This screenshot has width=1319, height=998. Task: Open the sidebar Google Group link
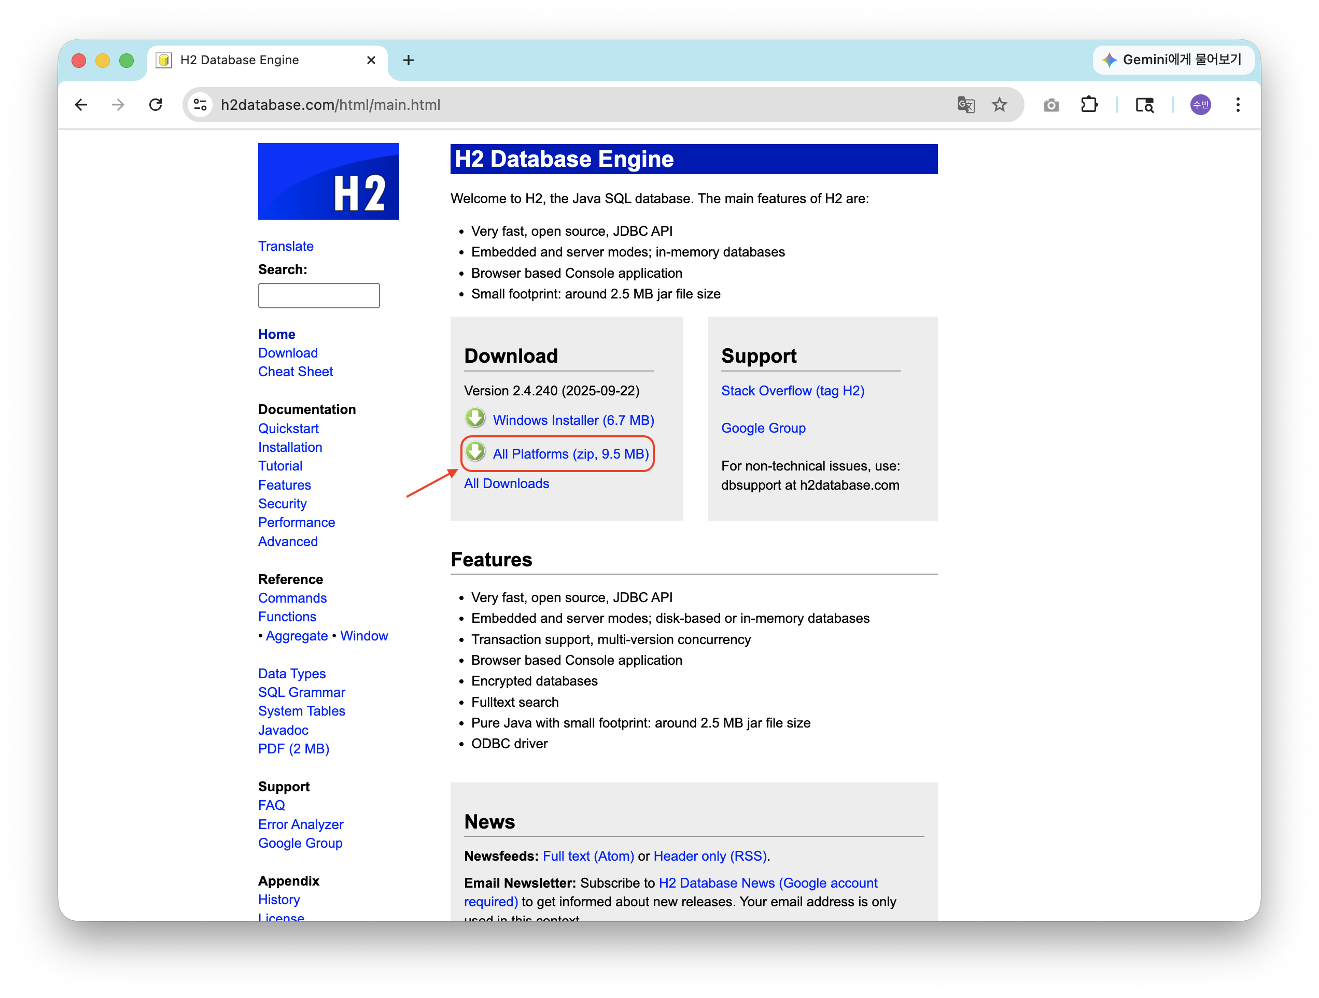[301, 844]
